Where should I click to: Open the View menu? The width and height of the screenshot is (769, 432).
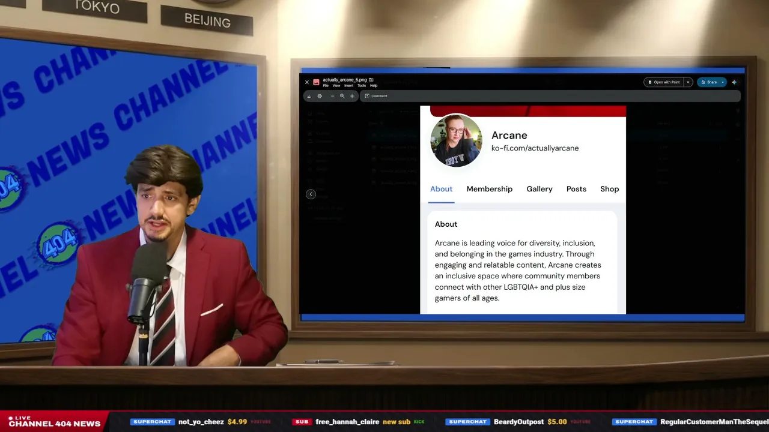[336, 86]
